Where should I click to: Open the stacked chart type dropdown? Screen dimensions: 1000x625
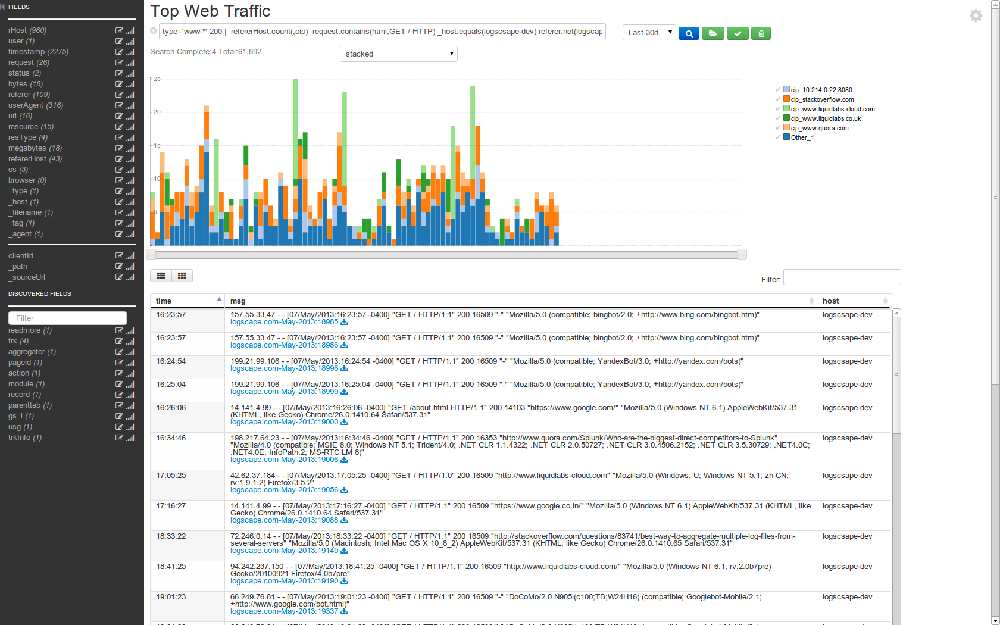pyautogui.click(x=398, y=54)
